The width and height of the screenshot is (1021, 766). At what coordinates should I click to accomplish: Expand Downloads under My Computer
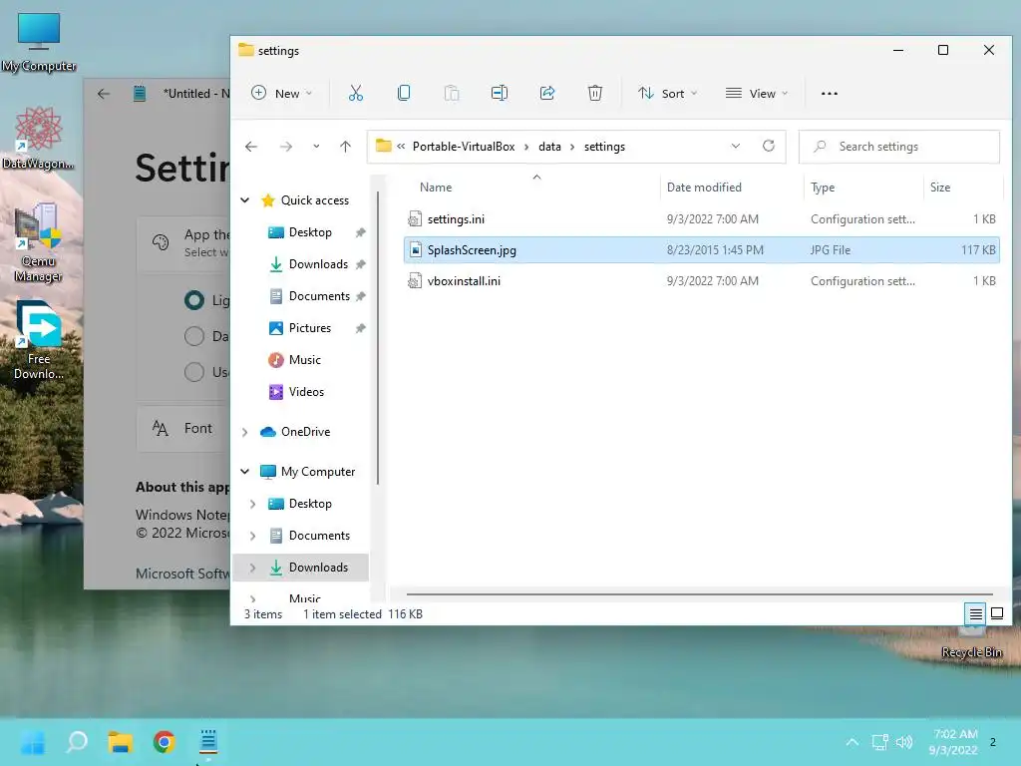point(252,568)
